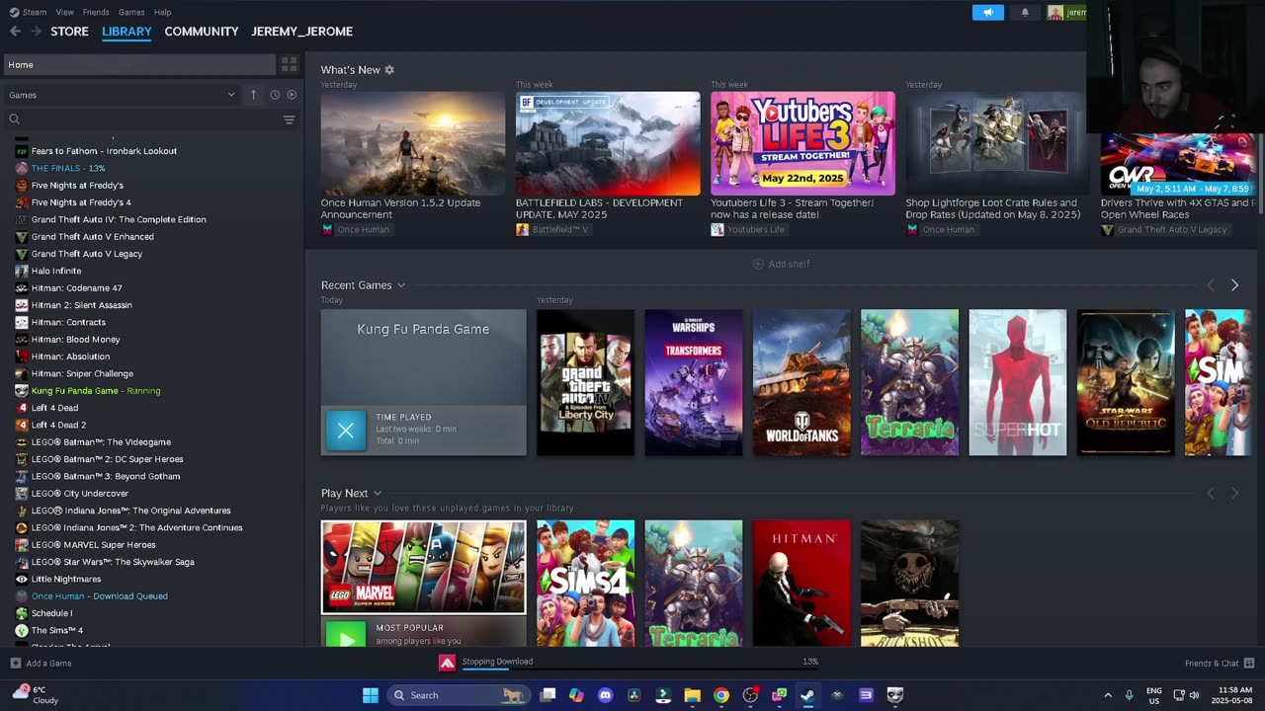Viewport: 1265px width, 711px height.
Task: Open Discord from the taskbar
Action: tap(606, 695)
